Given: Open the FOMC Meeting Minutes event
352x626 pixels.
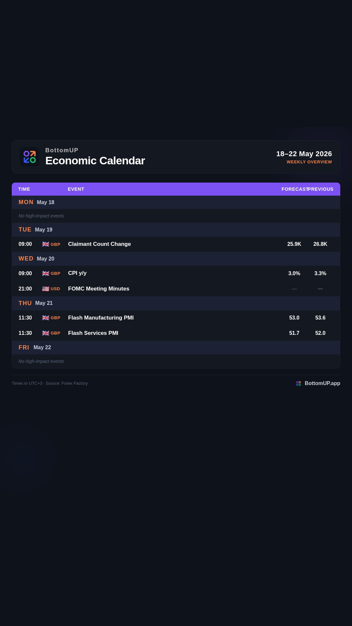Looking at the screenshot, I should tap(99, 289).
